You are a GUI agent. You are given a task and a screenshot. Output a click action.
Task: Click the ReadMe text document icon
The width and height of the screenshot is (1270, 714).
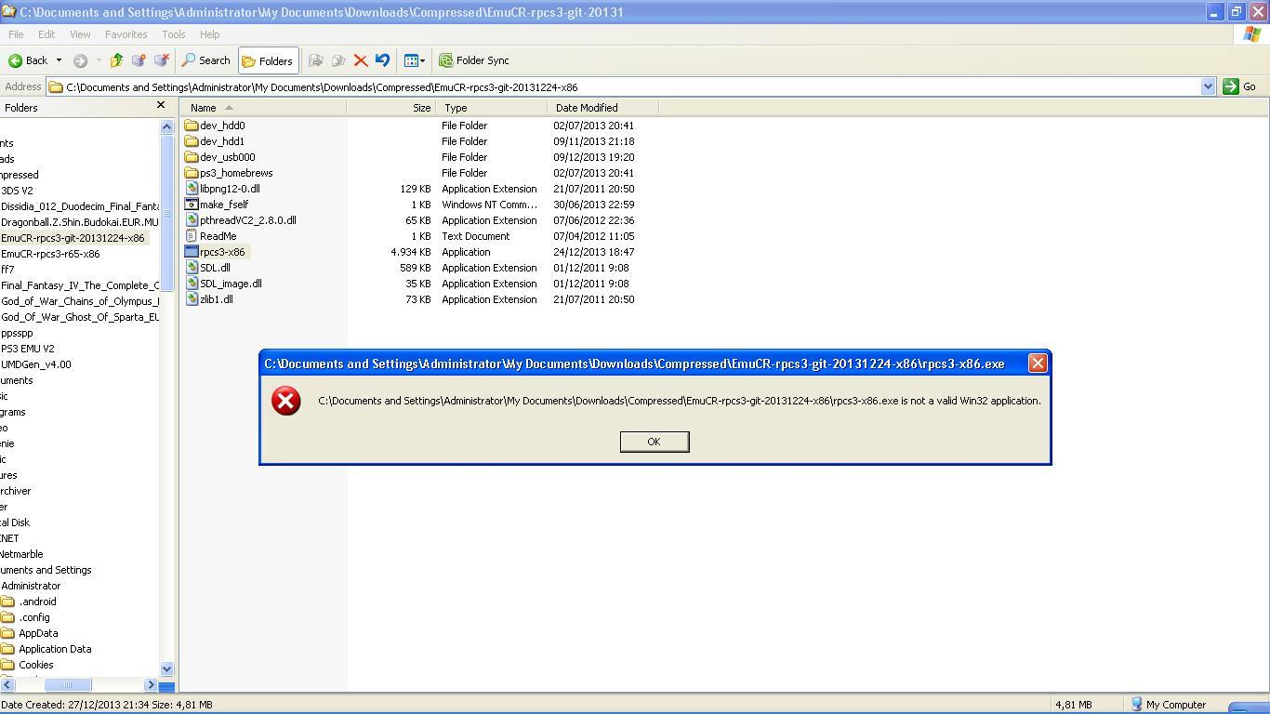point(192,236)
